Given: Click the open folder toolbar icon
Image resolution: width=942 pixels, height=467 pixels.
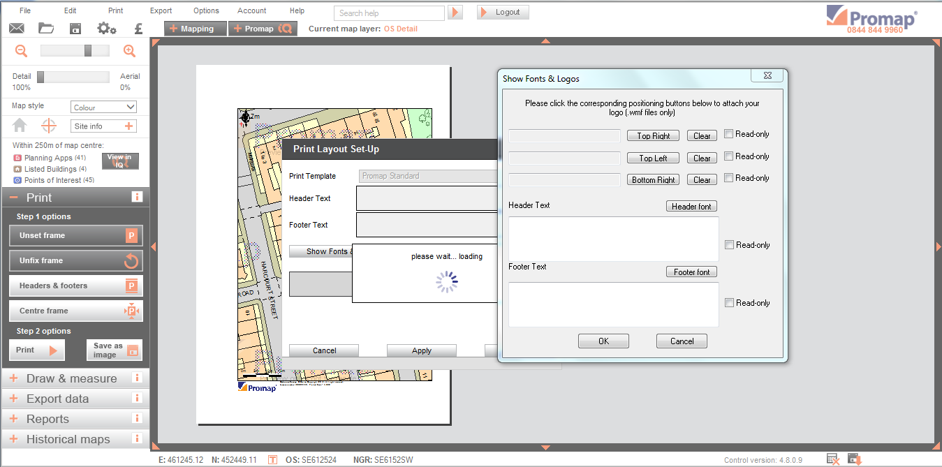Looking at the screenshot, I should 47,29.
